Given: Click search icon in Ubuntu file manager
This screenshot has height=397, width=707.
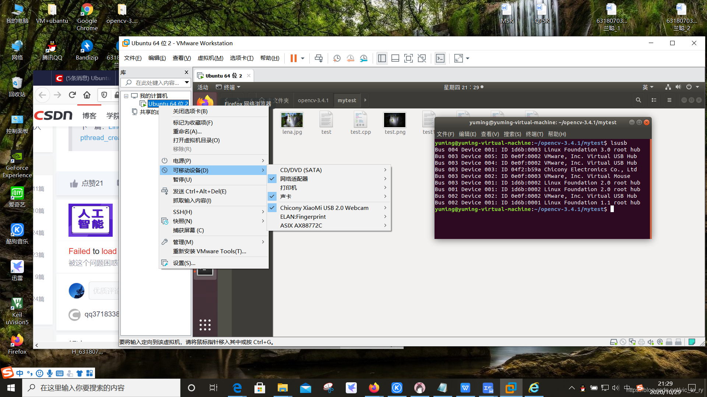Looking at the screenshot, I should click(638, 100).
